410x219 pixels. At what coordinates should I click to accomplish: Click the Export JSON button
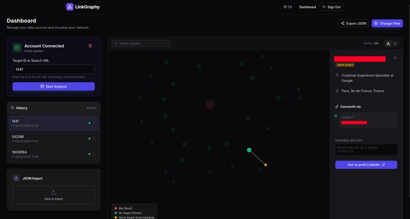pos(353,23)
